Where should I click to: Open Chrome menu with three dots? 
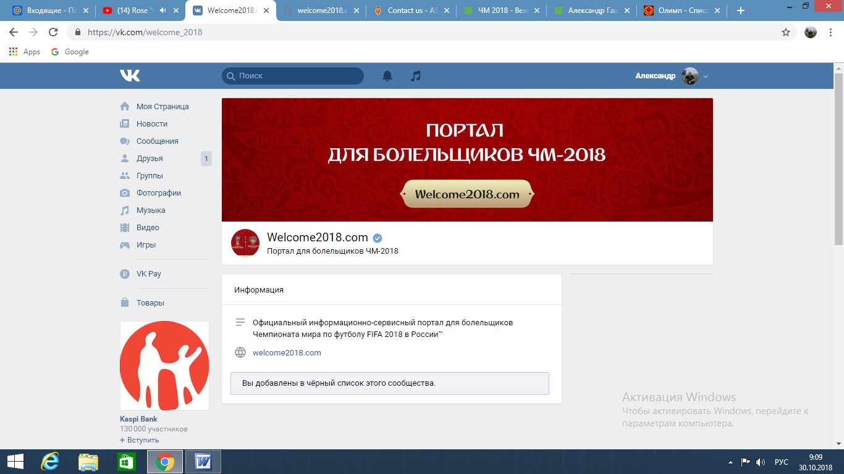tap(832, 32)
